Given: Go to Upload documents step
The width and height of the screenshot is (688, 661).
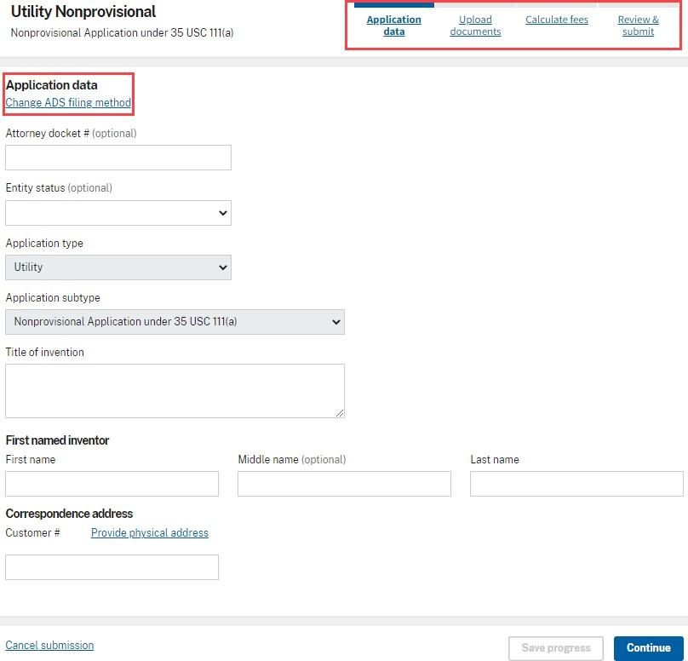Looking at the screenshot, I should pyautogui.click(x=475, y=26).
